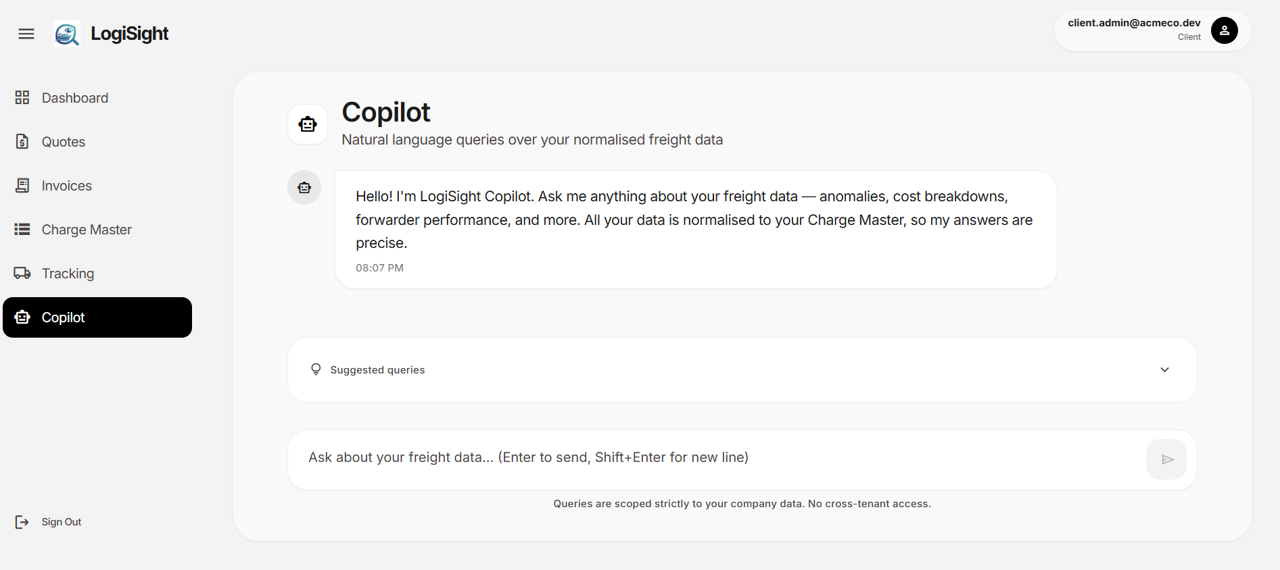Click the Quotes document icon
The width and height of the screenshot is (1280, 570).
click(x=22, y=141)
